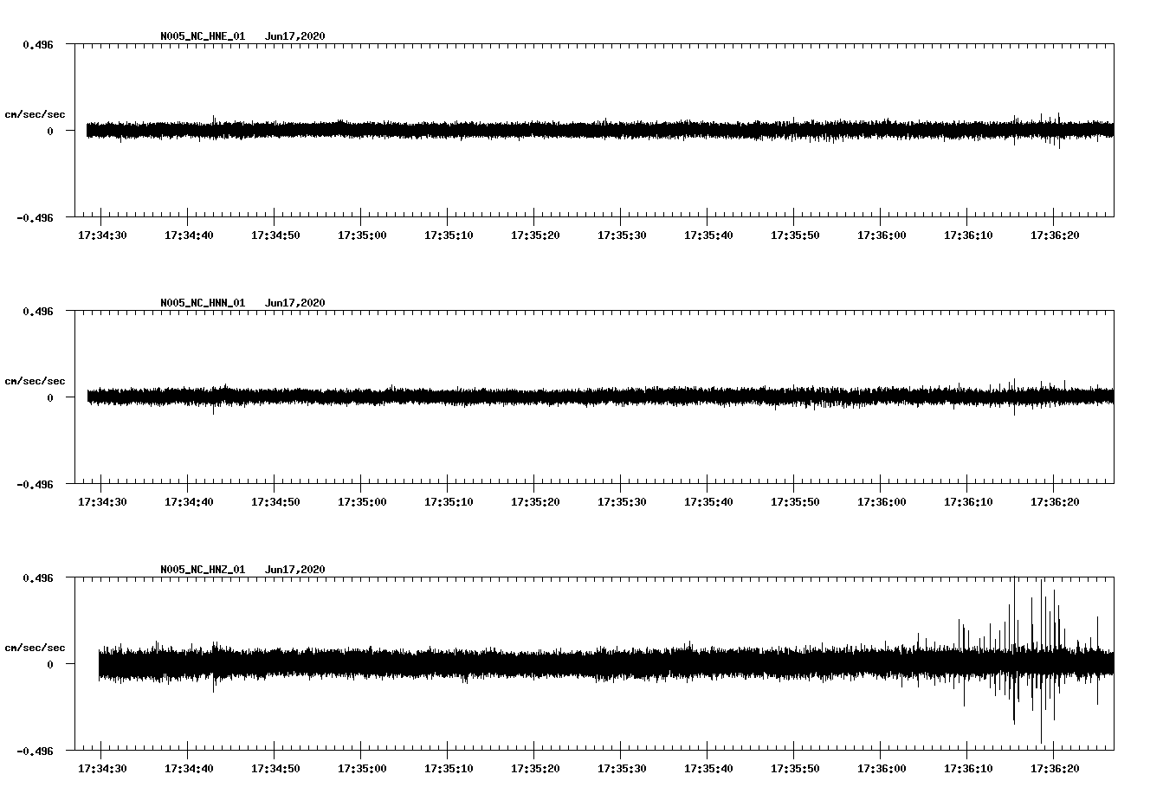Pick the 17:35:40 time label under the HNZ plot
1176x800 pixels.
(708, 768)
